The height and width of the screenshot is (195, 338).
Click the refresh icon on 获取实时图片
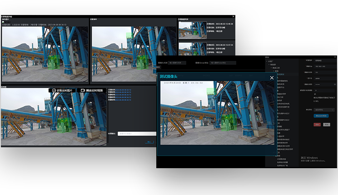(x=54, y=90)
